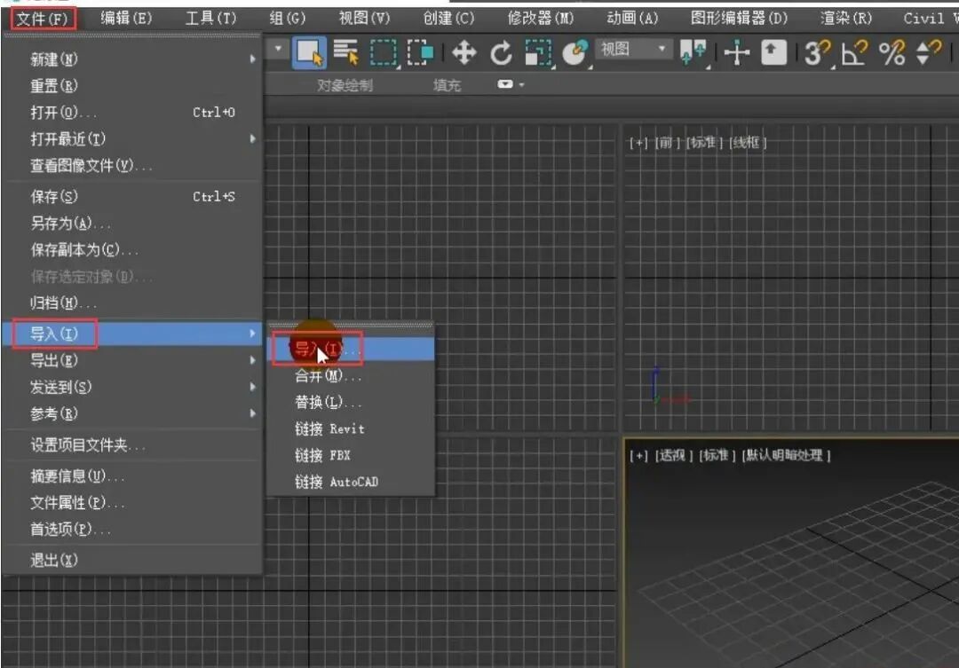Screen dimensions: 959x668
Task: Choose 摘要信息(U)... entry
Action: pos(132,476)
